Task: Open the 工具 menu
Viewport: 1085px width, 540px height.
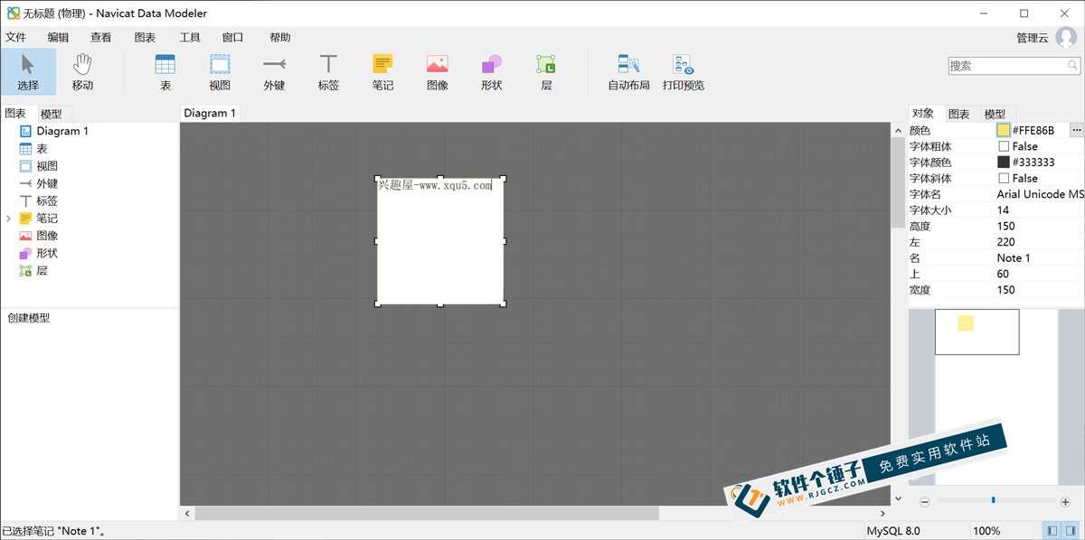Action: (x=189, y=37)
